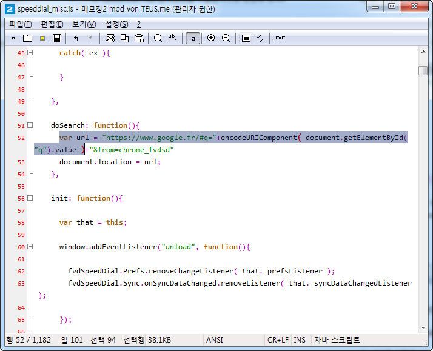Redo the last undone edit
This screenshot has width=433, height=351.
point(90,38)
